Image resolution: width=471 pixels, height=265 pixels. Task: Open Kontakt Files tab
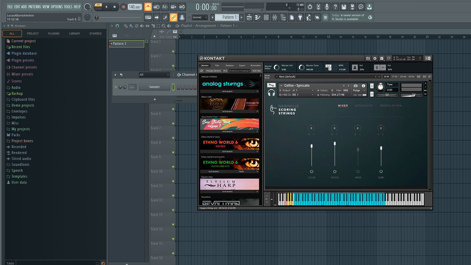(x=217, y=65)
